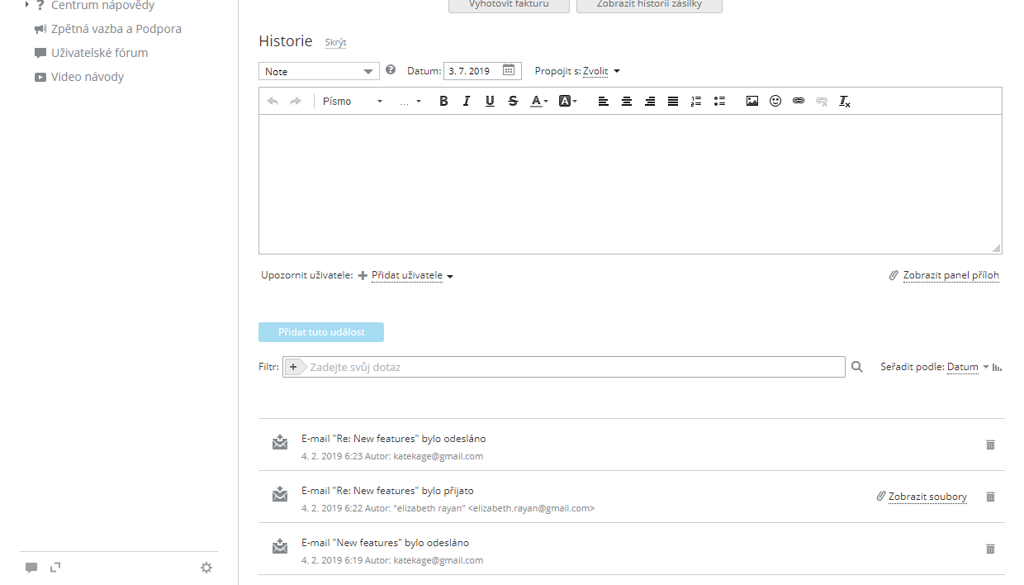Open the Přidat uživatele dropdown

tap(412, 275)
